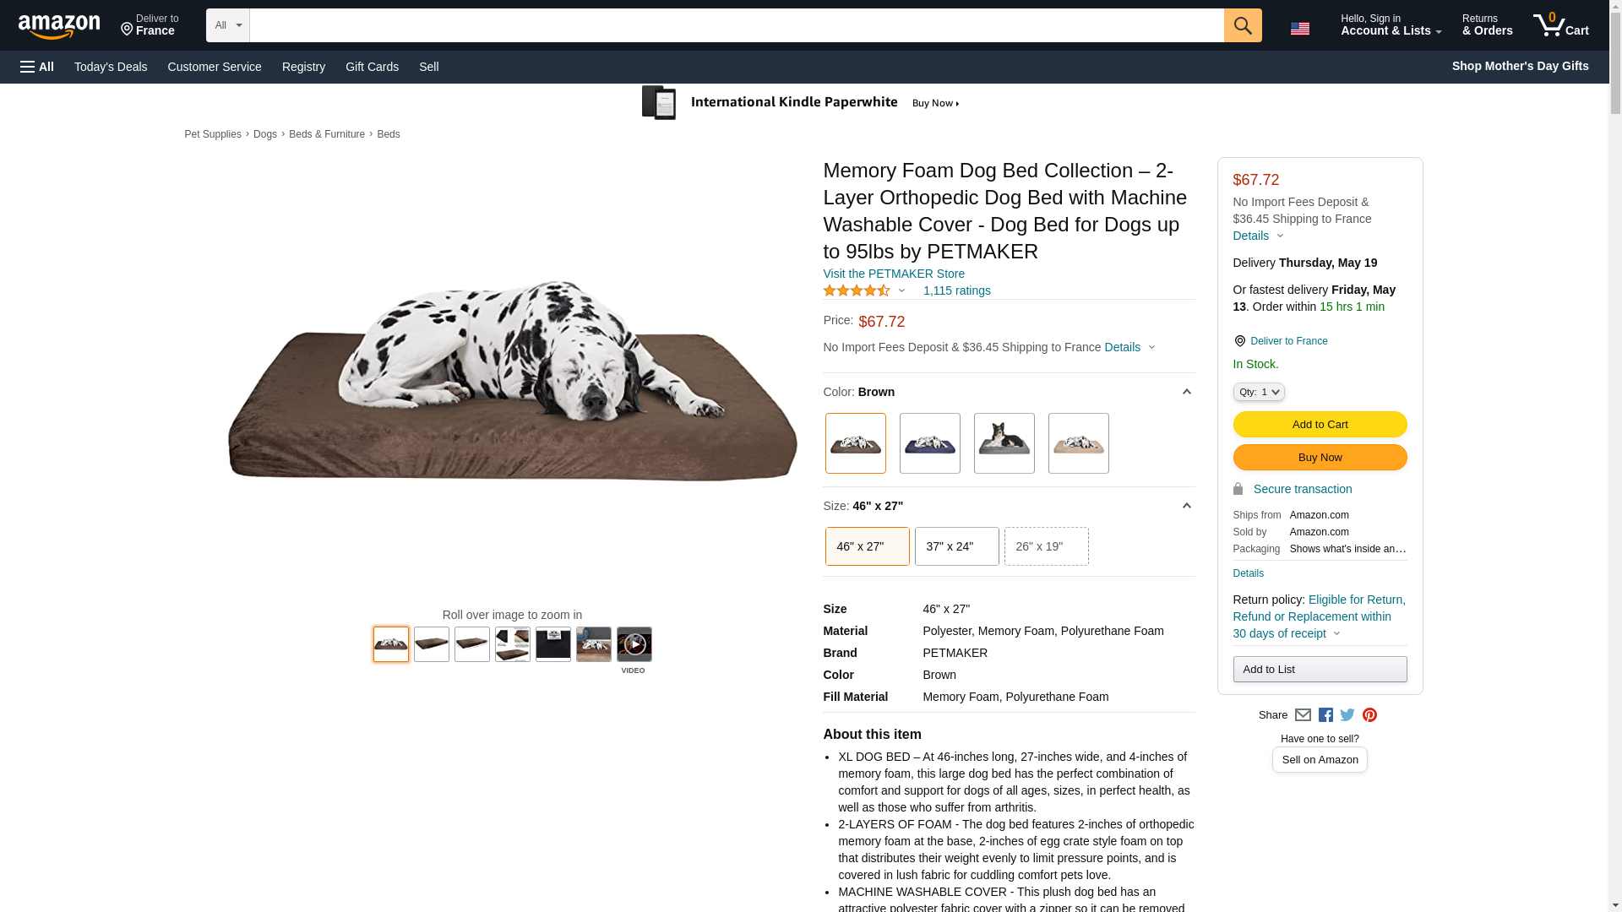
Task: Open the quantity dropdown
Action: pos(1258,392)
